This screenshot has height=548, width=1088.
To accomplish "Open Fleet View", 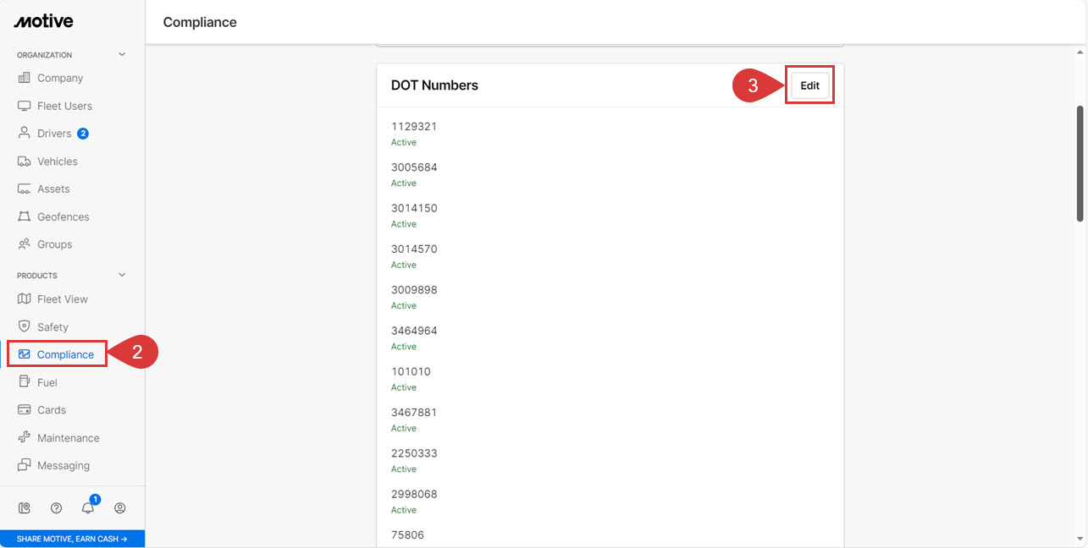I will [x=61, y=299].
